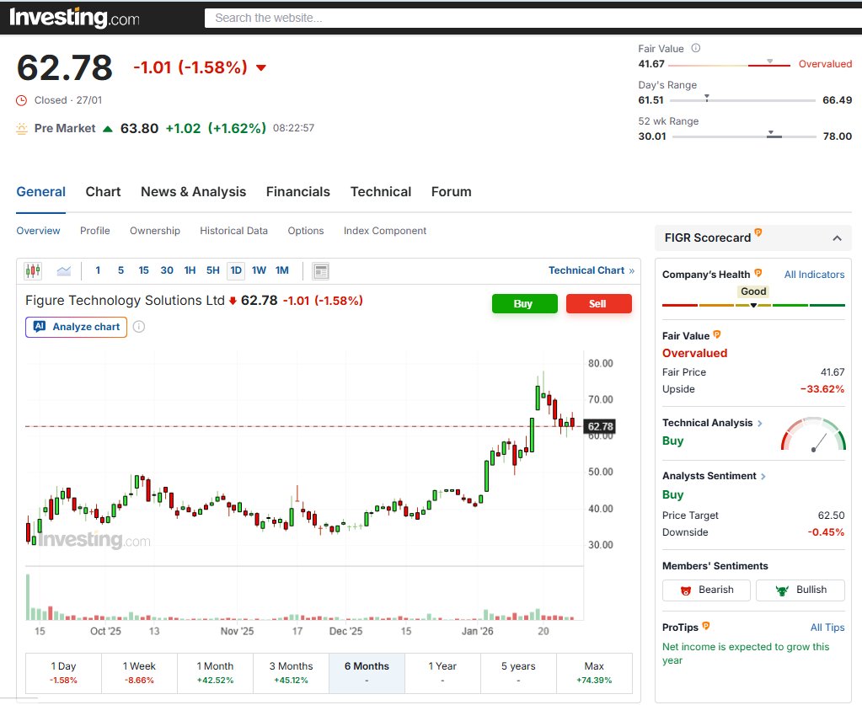Vote Bearish in Members' Sentiments
The image size is (862, 705).
pyautogui.click(x=706, y=590)
